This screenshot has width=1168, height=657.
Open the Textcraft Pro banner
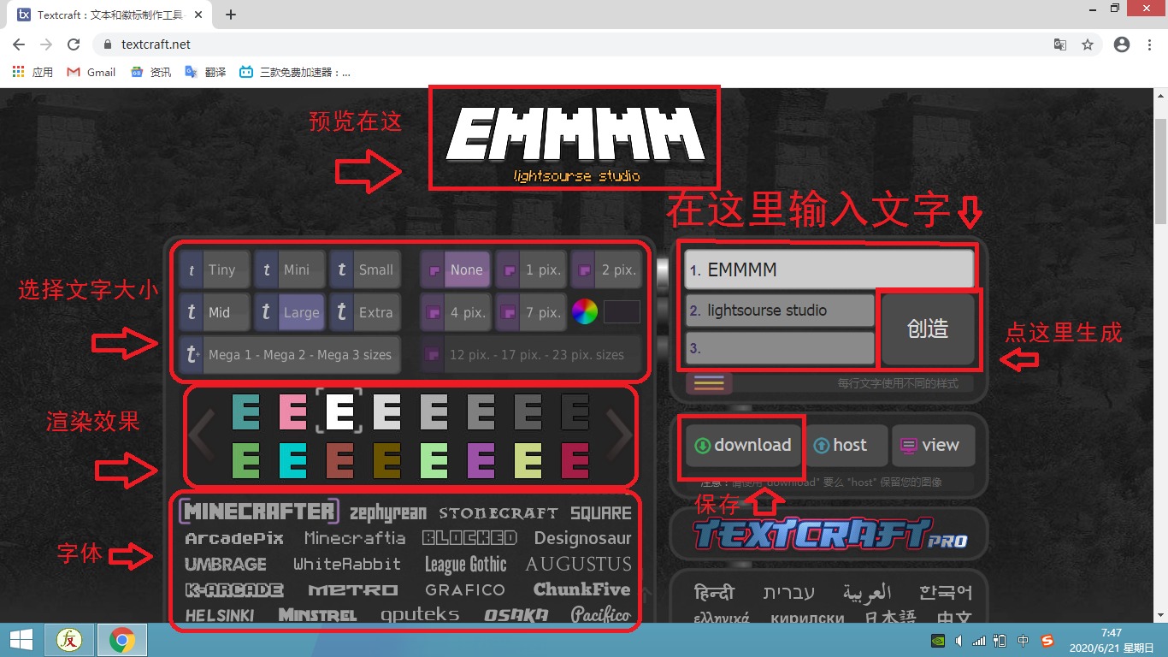pos(829,535)
